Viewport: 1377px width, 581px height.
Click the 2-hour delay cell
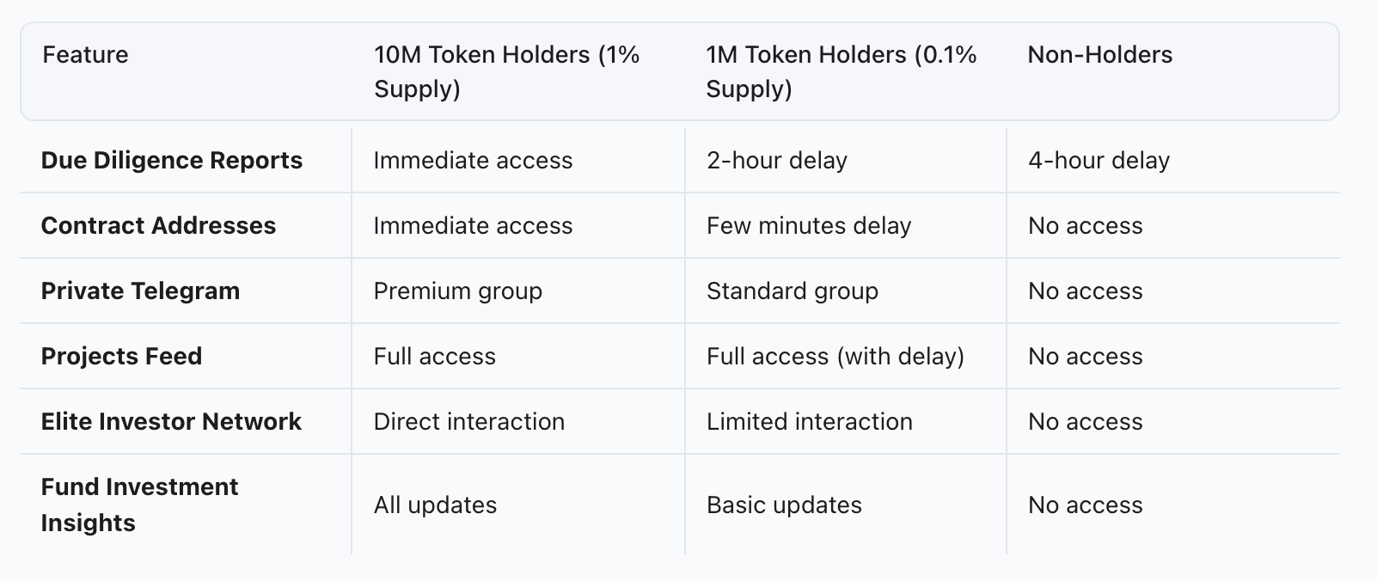pos(776,161)
